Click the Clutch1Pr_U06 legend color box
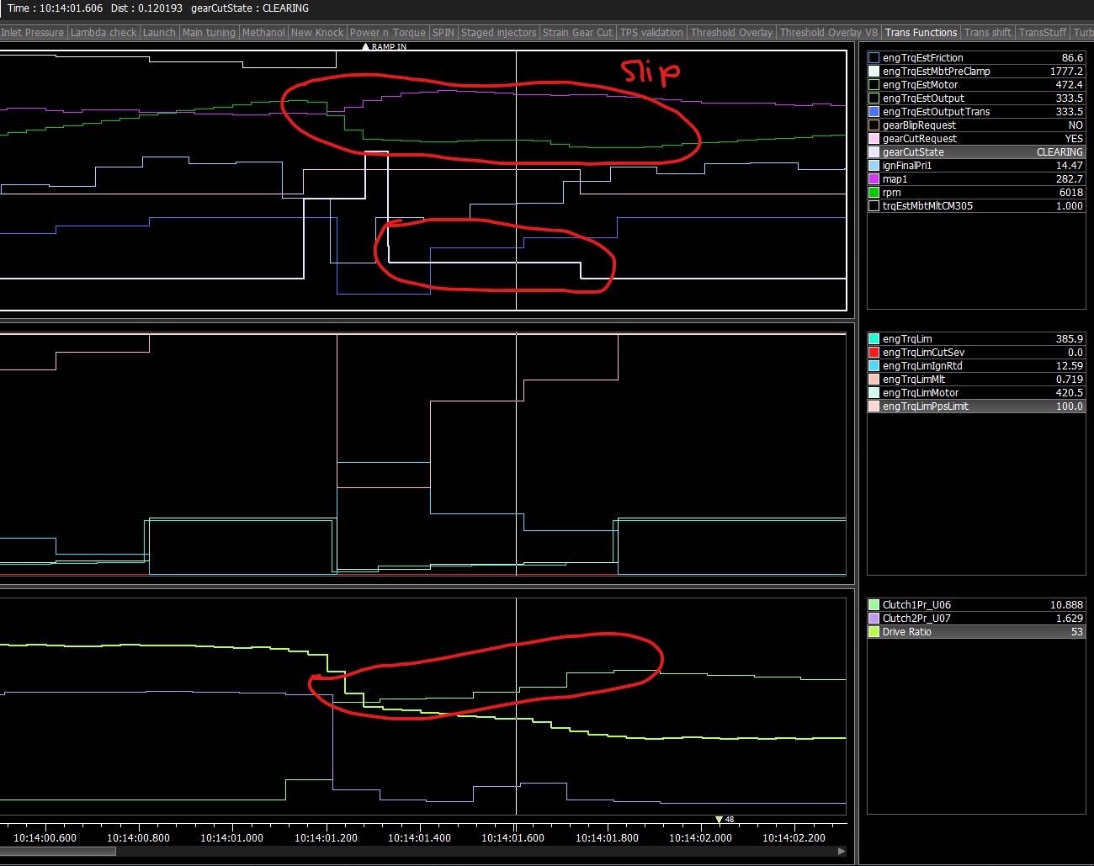Image resolution: width=1094 pixels, height=866 pixels. (x=874, y=605)
